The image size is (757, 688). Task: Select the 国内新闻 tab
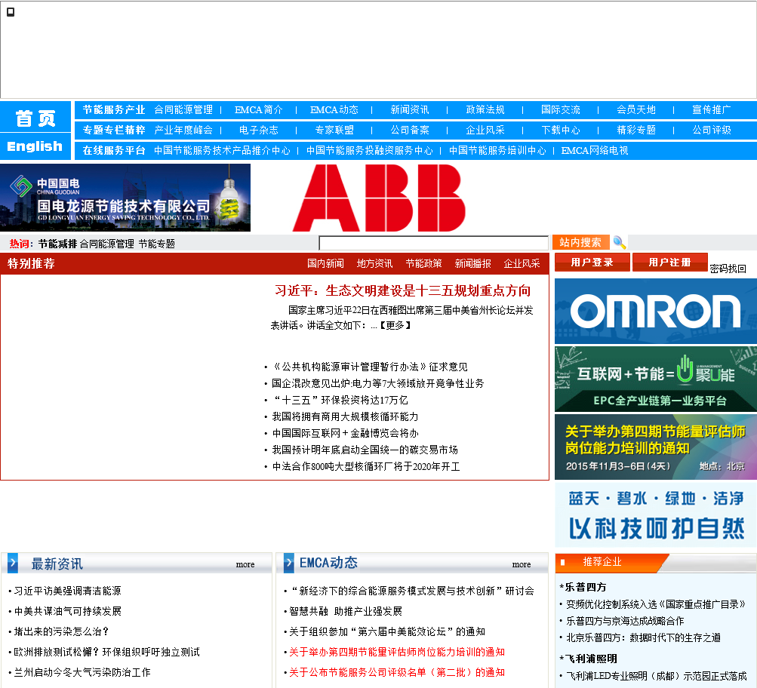click(x=325, y=263)
